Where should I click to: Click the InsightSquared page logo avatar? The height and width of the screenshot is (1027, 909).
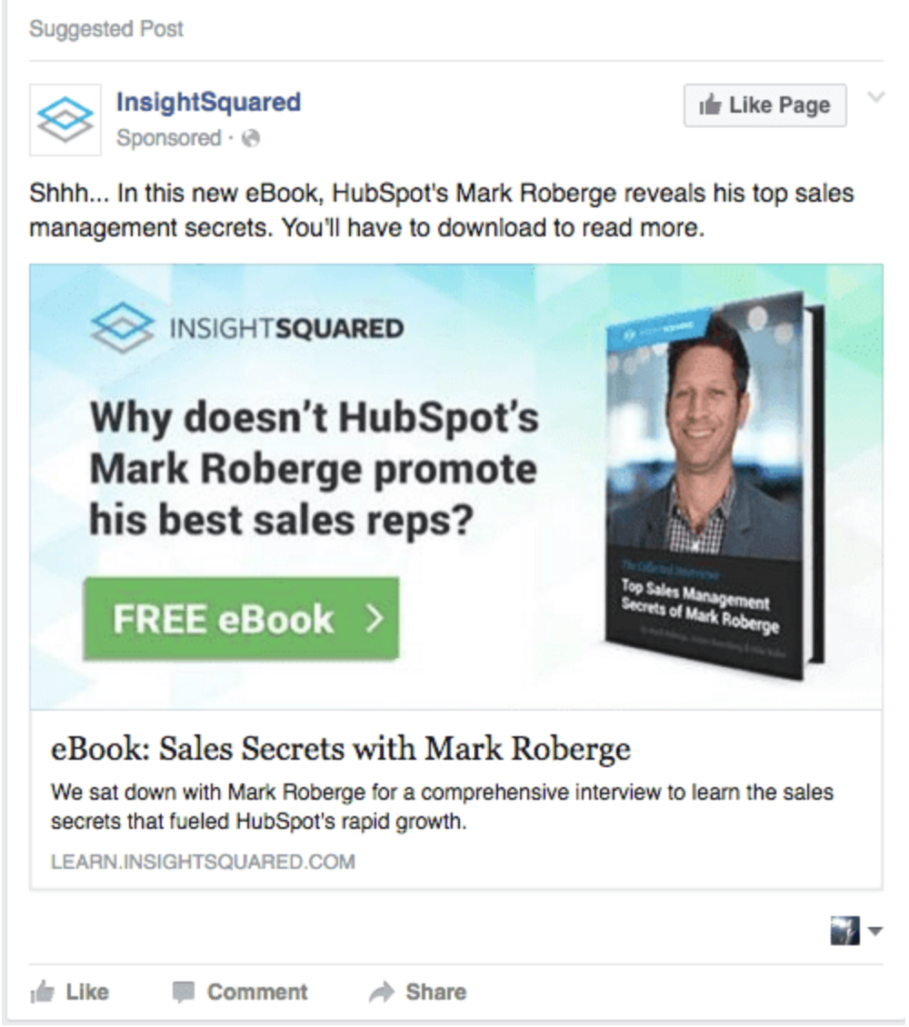click(x=65, y=119)
